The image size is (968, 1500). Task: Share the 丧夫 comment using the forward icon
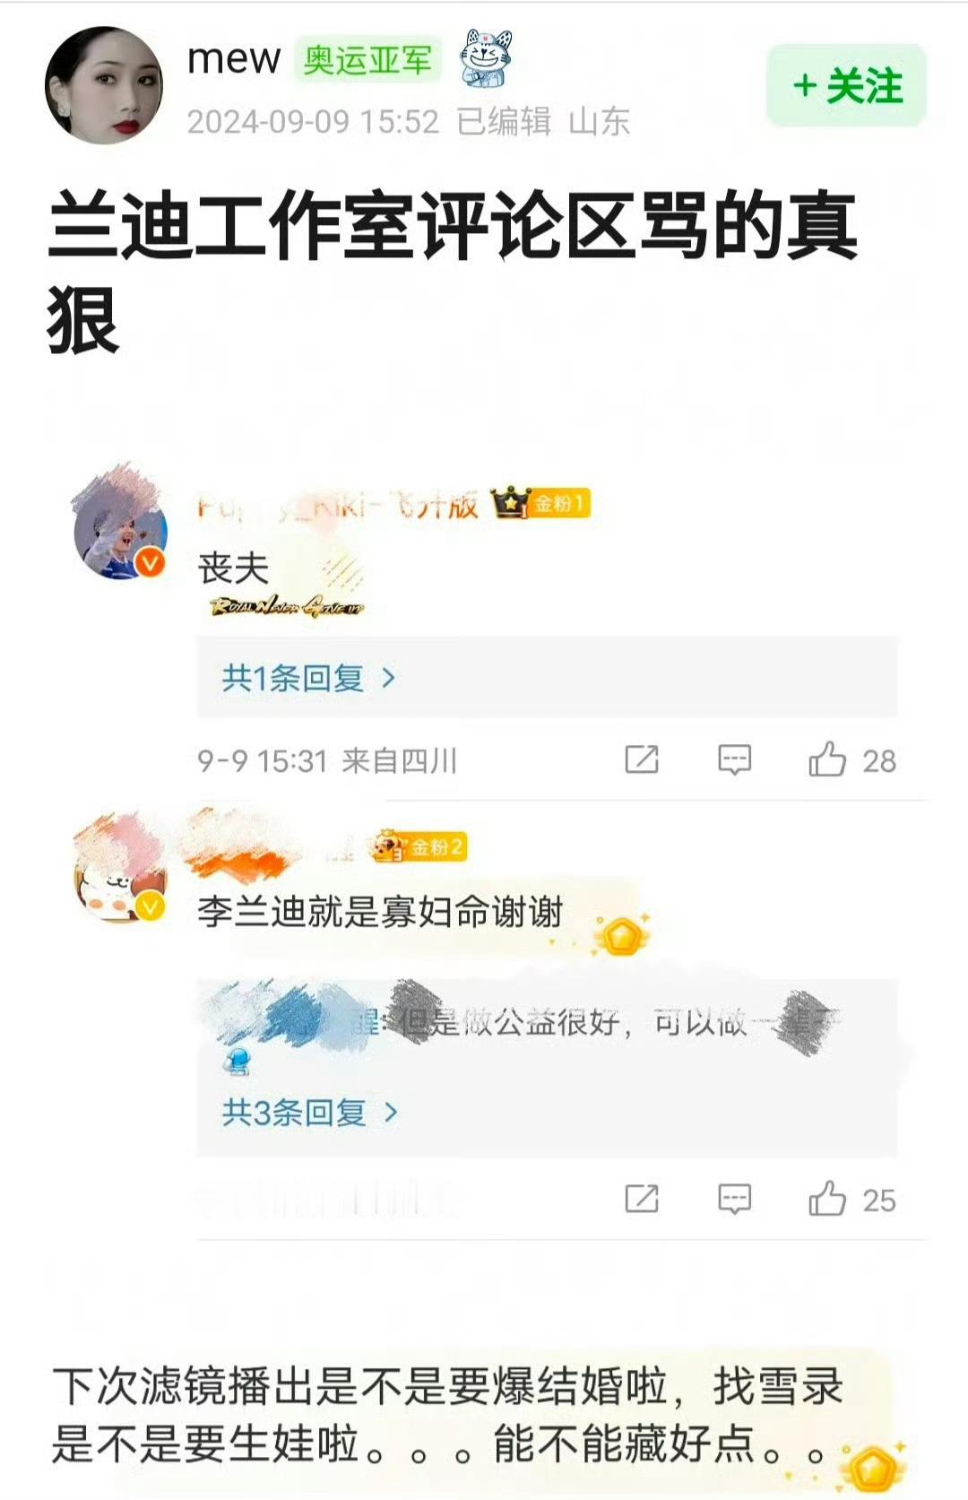pyautogui.click(x=642, y=759)
